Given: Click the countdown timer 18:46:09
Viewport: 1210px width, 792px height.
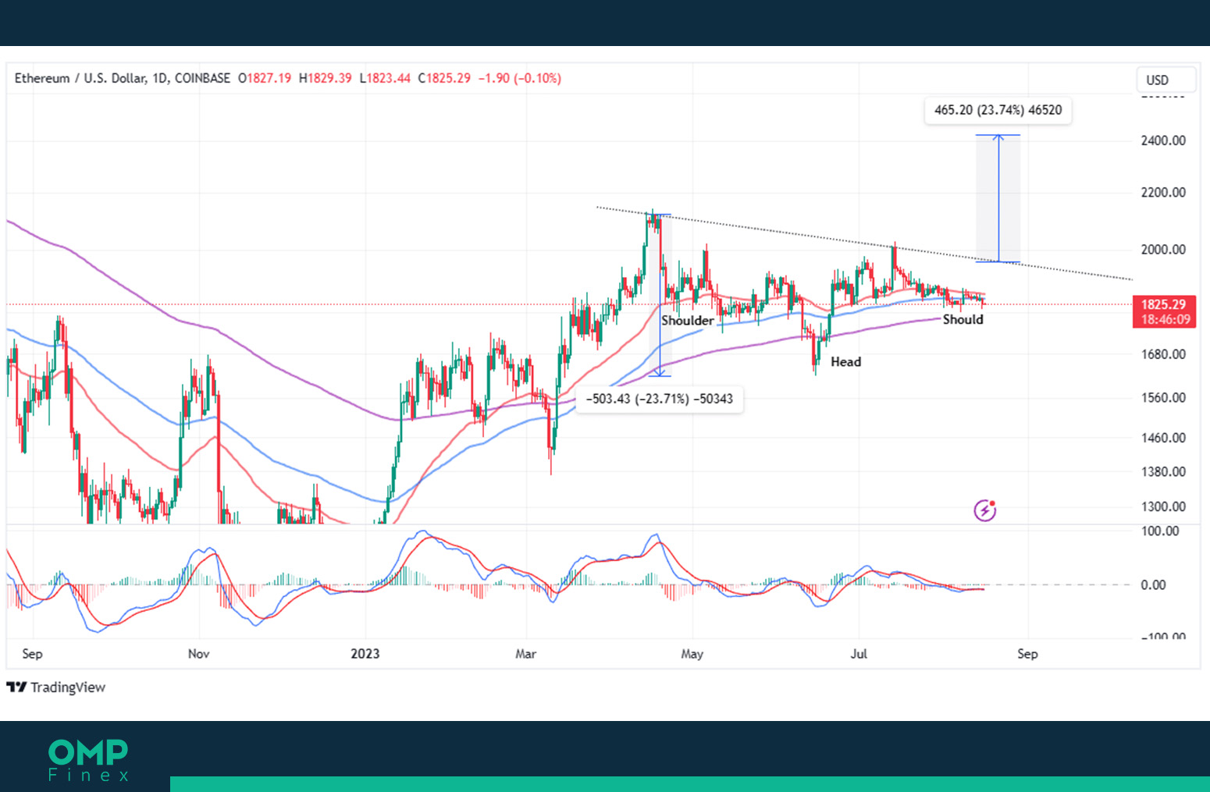Looking at the screenshot, I should click(x=1166, y=319).
